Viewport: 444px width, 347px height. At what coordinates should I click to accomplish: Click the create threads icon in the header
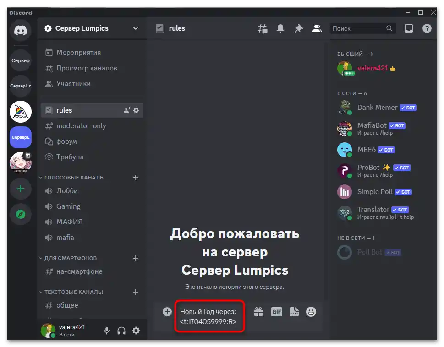pyautogui.click(x=262, y=28)
